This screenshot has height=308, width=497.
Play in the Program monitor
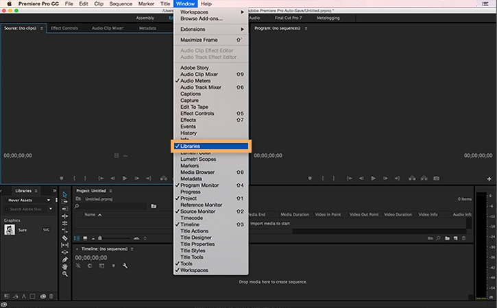click(374, 179)
